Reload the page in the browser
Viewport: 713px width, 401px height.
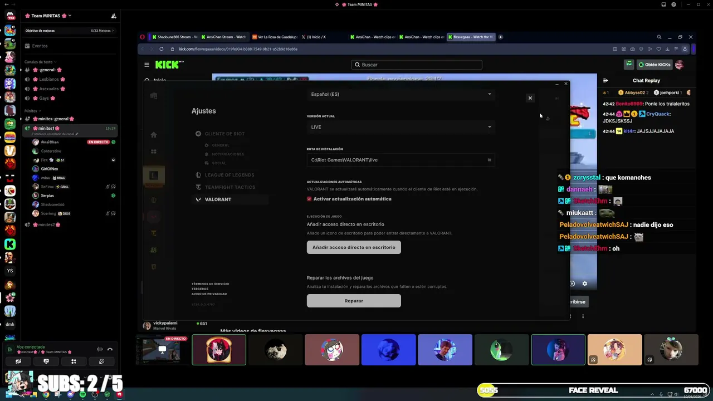click(162, 49)
